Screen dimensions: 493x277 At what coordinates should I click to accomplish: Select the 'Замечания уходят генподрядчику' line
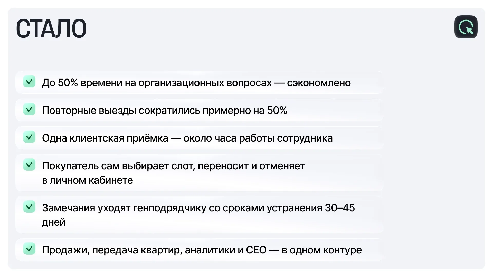(198, 208)
